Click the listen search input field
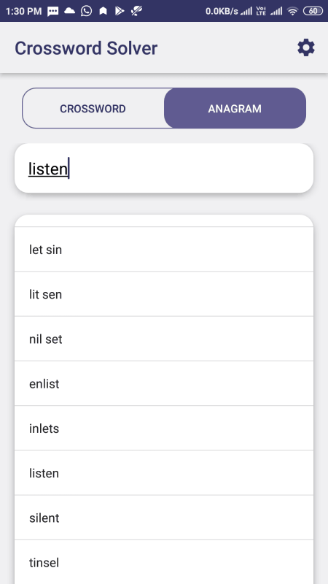328x584 pixels. point(164,169)
